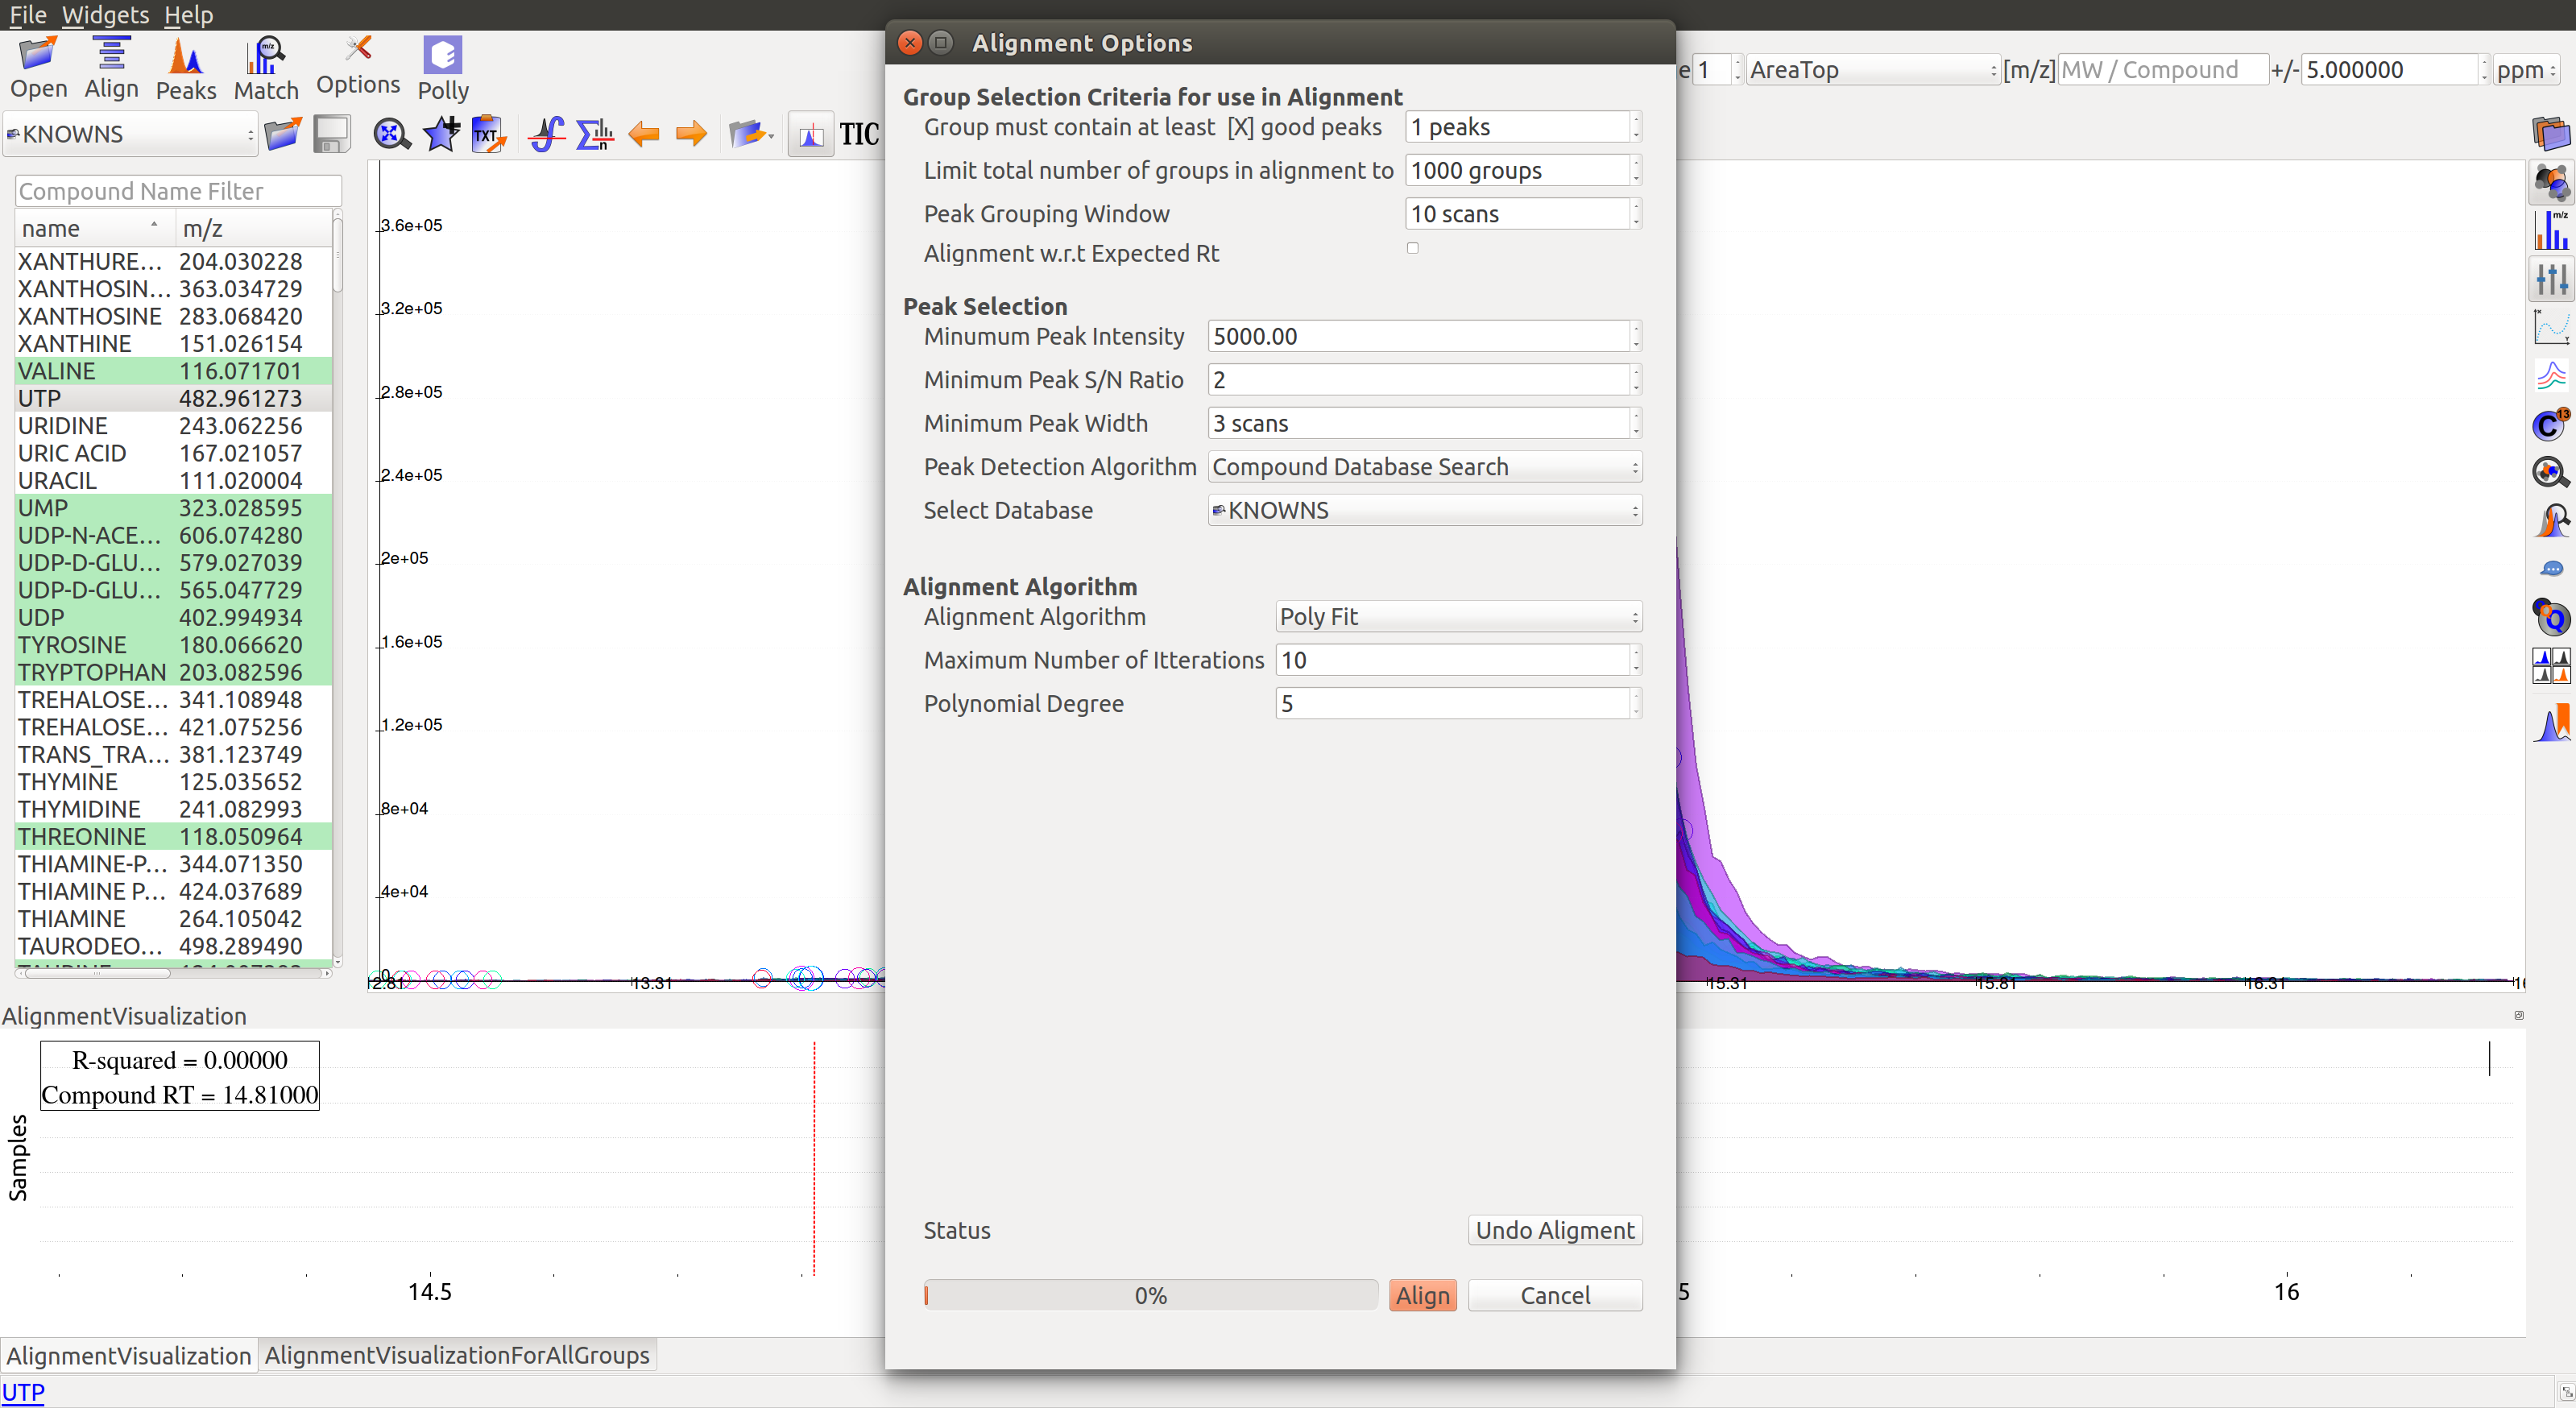Select the VALINE compound row
This screenshot has height=1408, width=2576.
(173, 371)
